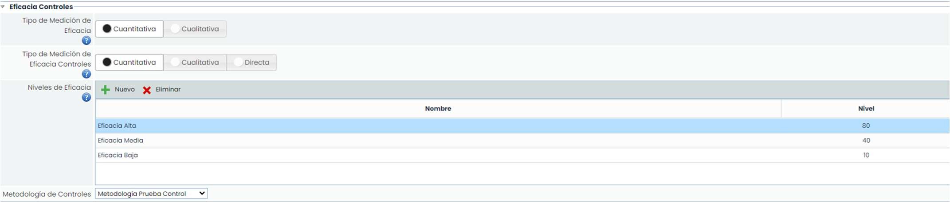This screenshot has width=950, height=202.
Task: Sort table by Nombre column header
Action: click(x=438, y=109)
